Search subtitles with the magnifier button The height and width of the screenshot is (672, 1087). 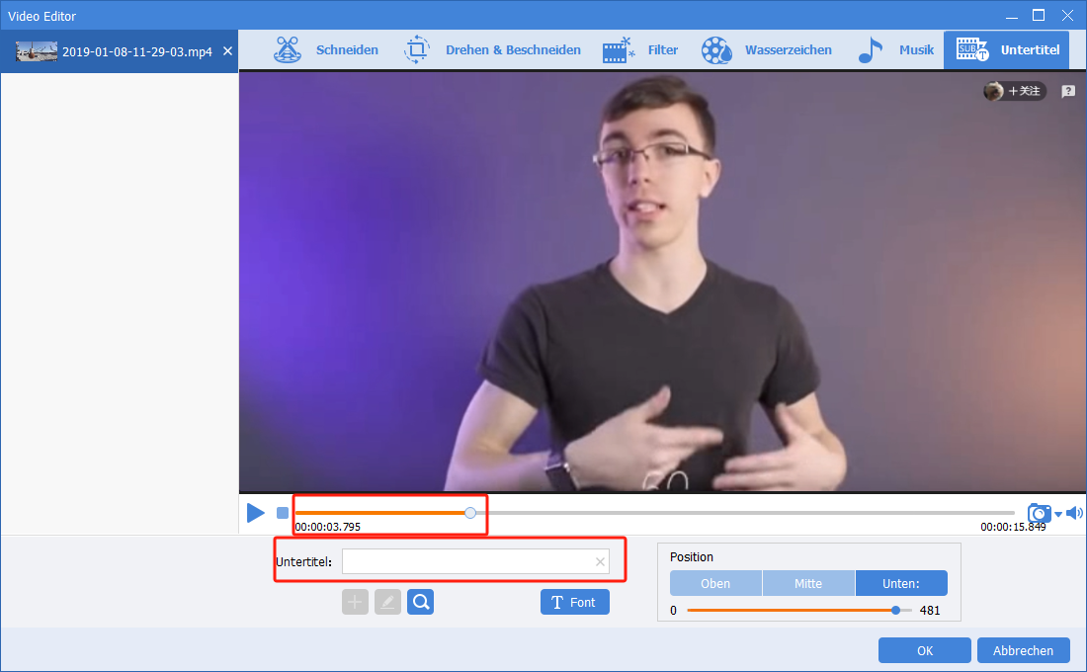pyautogui.click(x=420, y=602)
